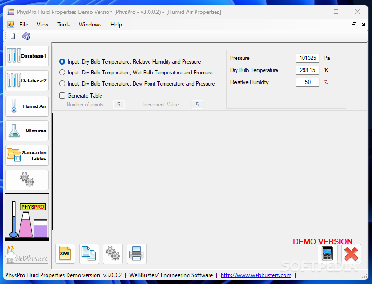This screenshot has height=284, width=372.
Task: Click the help book toolbar icon
Action: coord(26,36)
